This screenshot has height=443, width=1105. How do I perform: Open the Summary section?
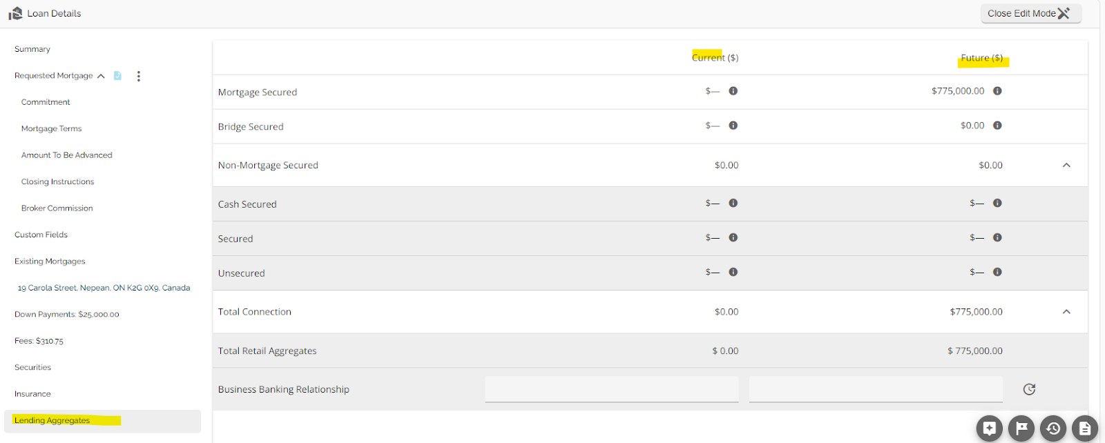pos(32,49)
